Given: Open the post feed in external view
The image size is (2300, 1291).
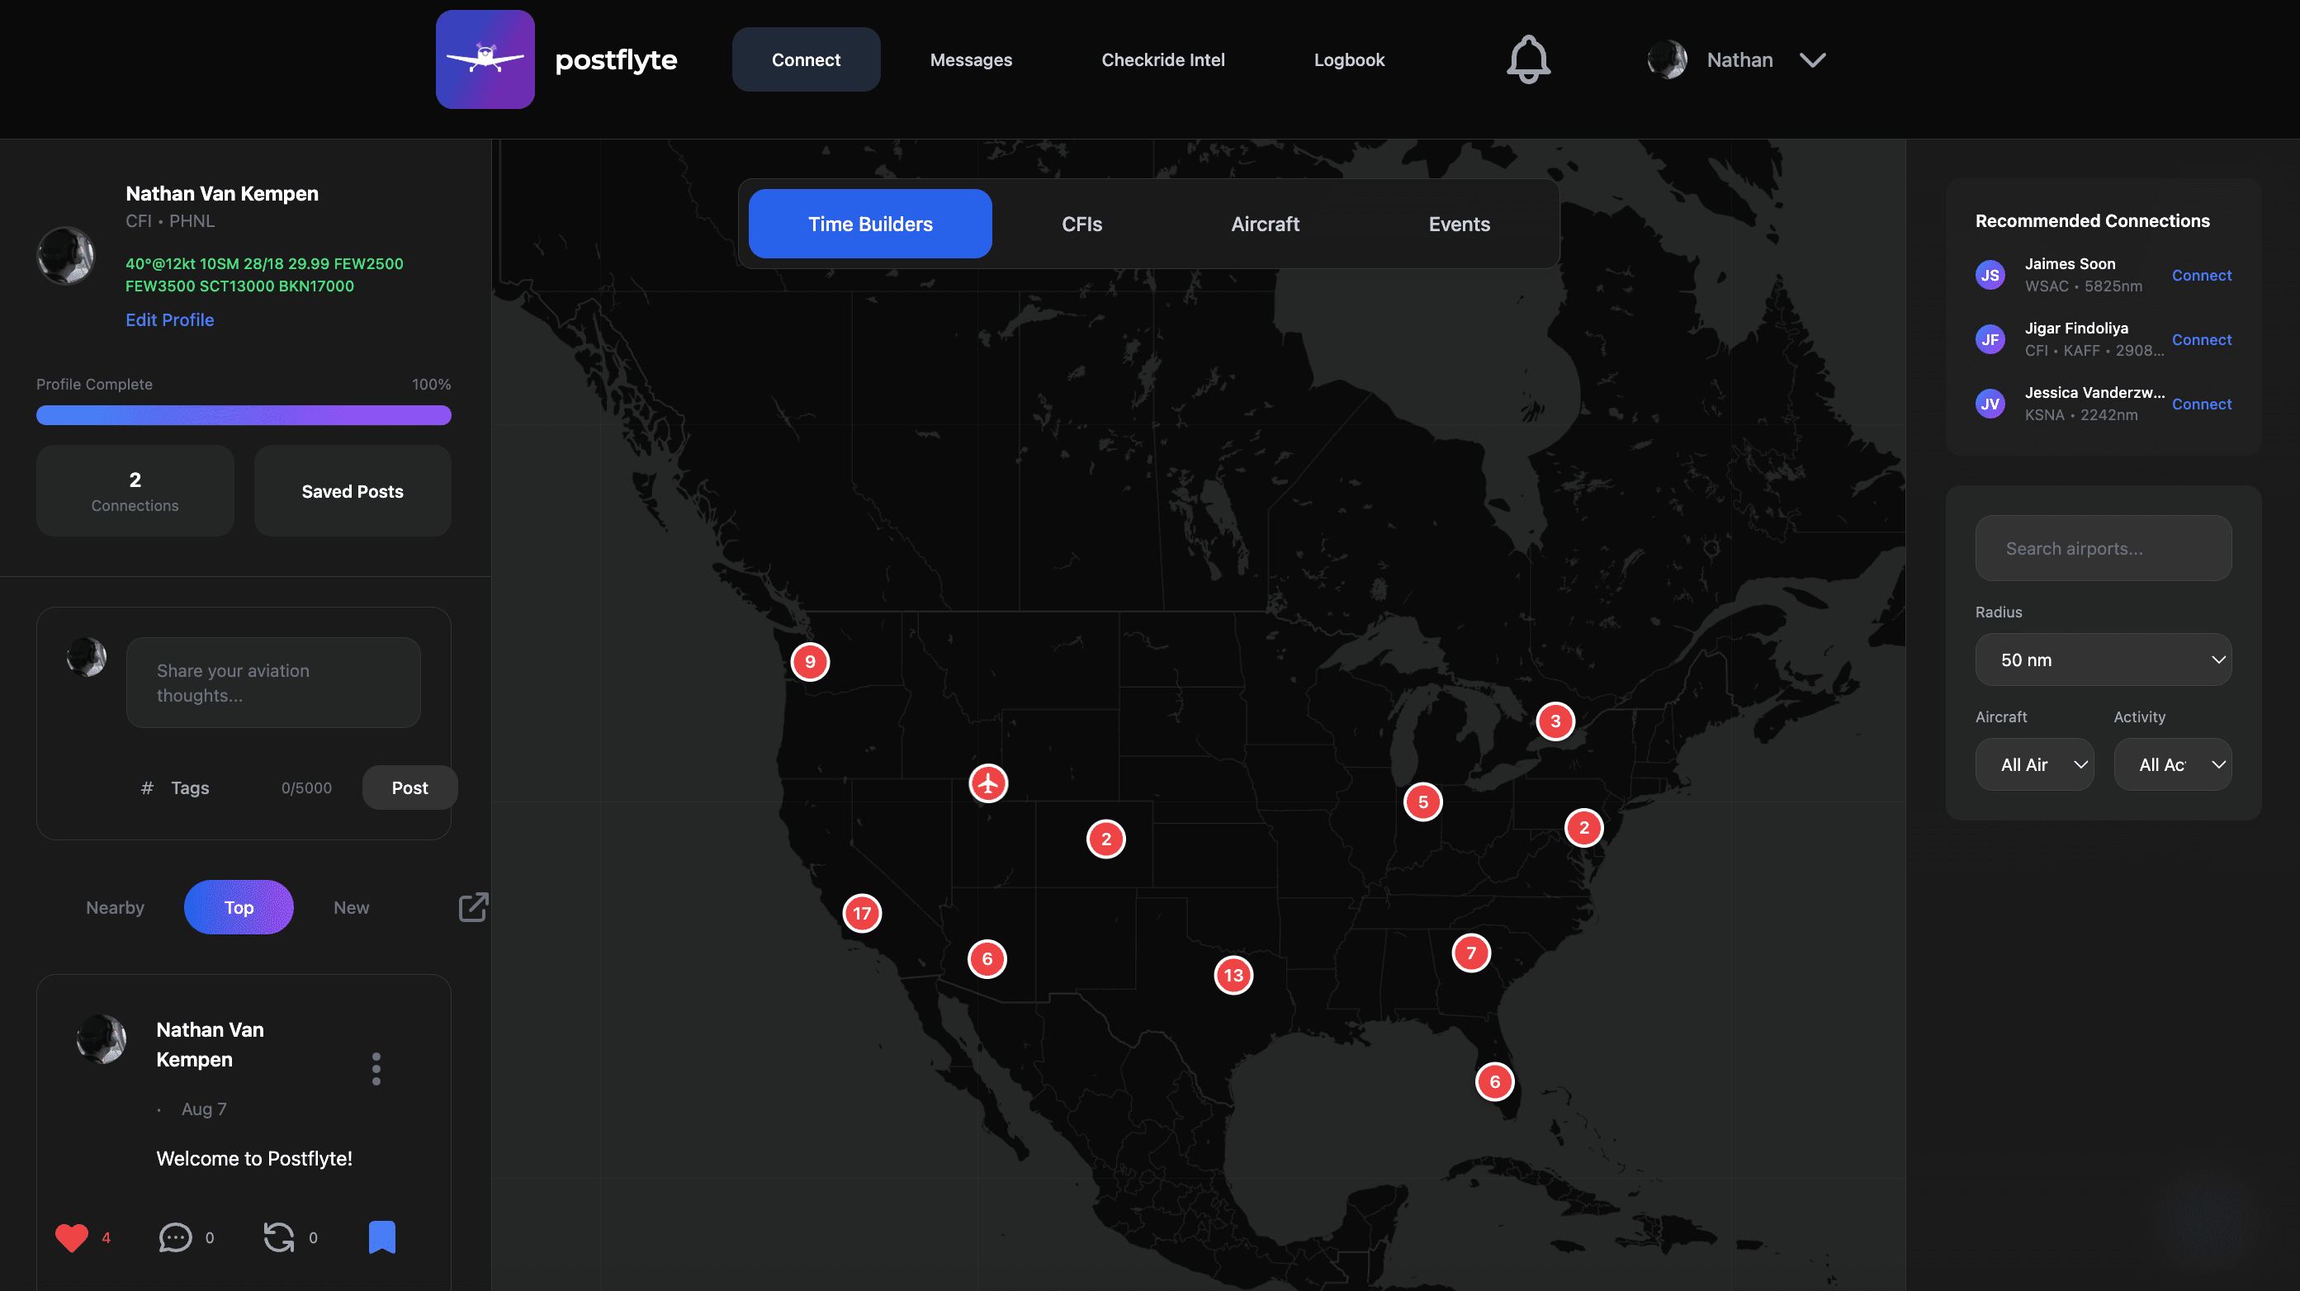Looking at the screenshot, I should coord(473,907).
